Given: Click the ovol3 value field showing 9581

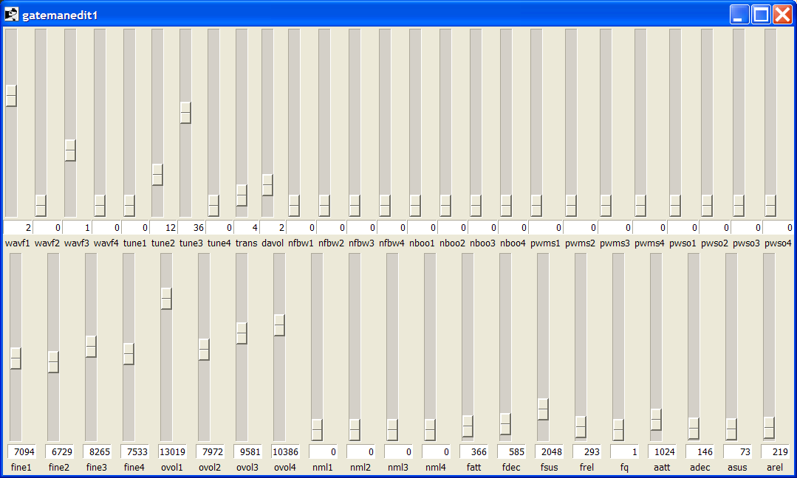Looking at the screenshot, I should coord(247,451).
